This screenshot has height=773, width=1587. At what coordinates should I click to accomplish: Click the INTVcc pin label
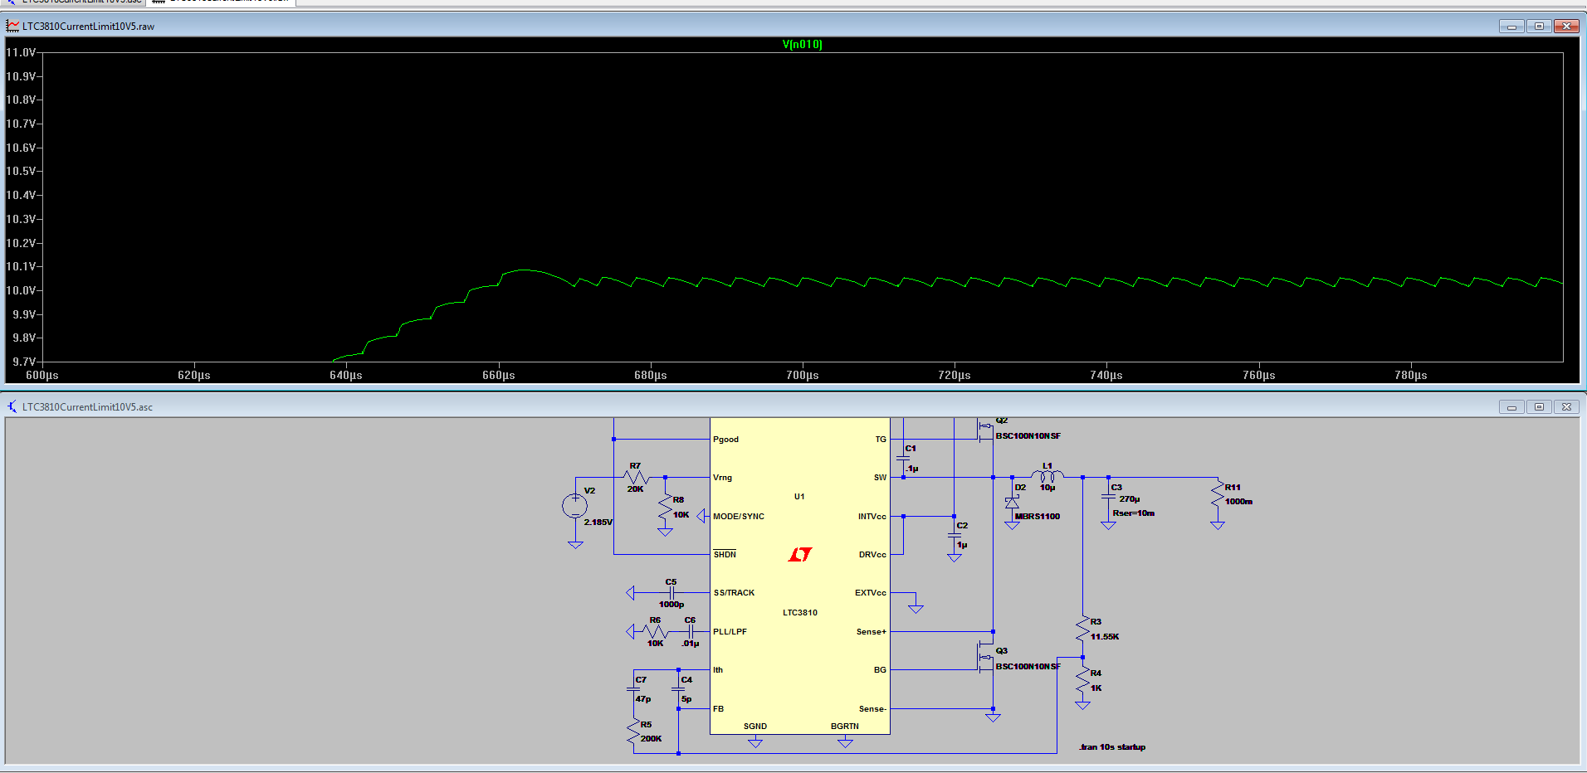tap(872, 517)
